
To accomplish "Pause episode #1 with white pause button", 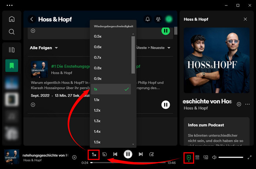I will pos(166,105).
